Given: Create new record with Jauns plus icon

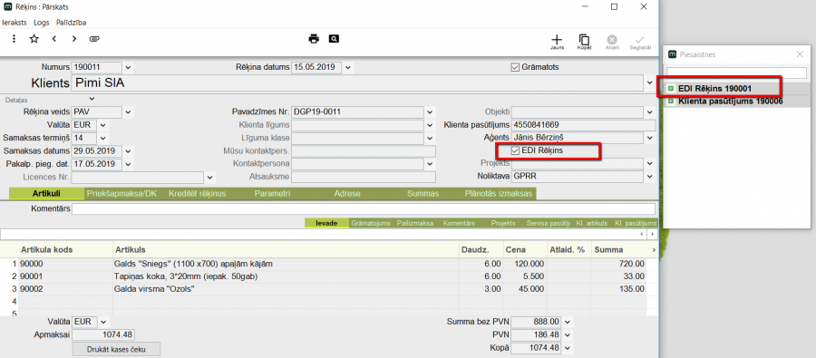Looking at the screenshot, I should (557, 41).
